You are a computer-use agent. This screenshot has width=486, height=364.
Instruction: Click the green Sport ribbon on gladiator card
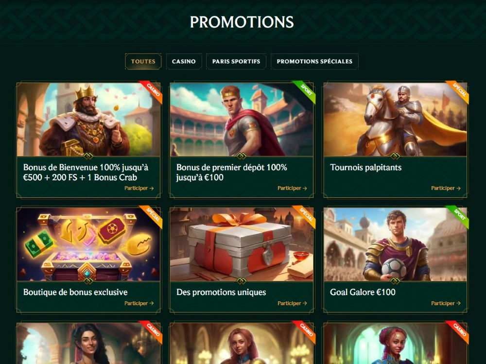(x=305, y=91)
